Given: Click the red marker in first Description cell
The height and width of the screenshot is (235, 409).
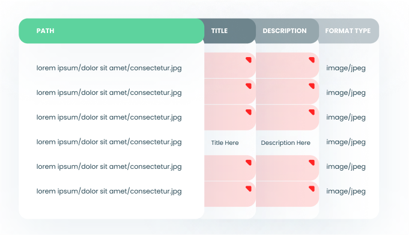Looking at the screenshot, I should (312, 60).
